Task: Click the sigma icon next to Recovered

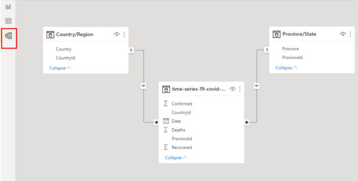Action: [166, 147]
